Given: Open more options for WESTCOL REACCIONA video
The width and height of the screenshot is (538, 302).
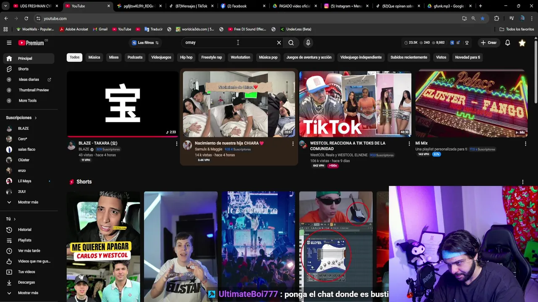Looking at the screenshot, I should click(409, 143).
